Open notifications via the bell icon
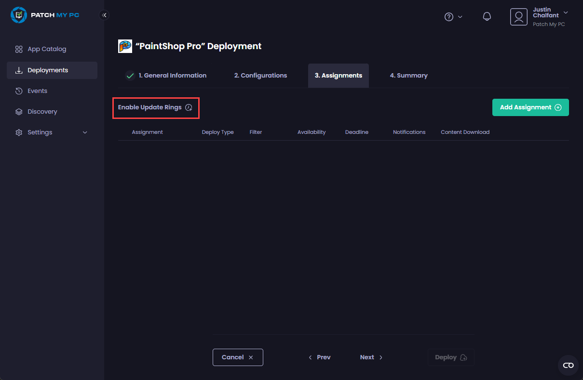 [487, 16]
